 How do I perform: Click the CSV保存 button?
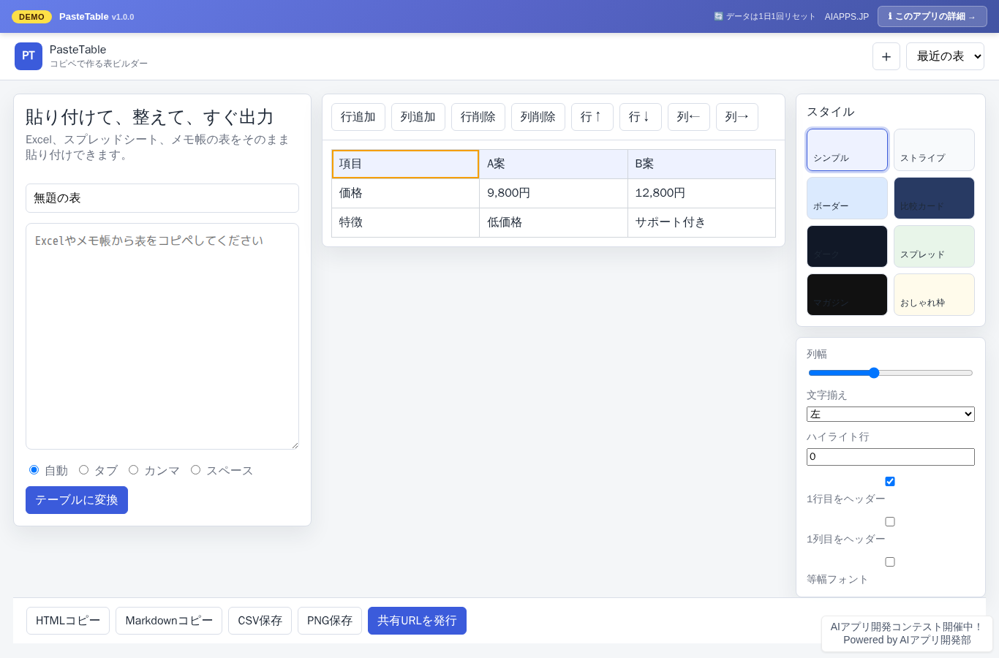(260, 621)
